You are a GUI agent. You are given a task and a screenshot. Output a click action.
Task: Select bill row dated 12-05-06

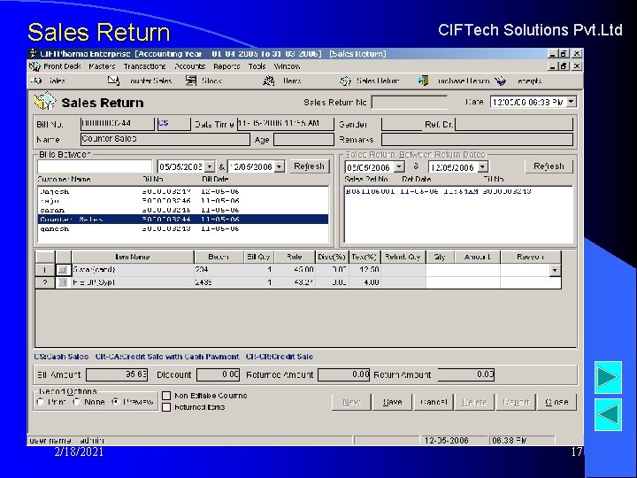183,191
